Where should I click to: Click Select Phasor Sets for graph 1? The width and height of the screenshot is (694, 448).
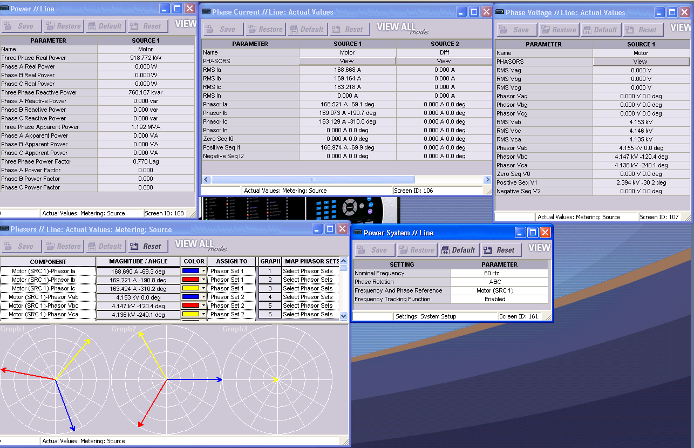tap(310, 271)
